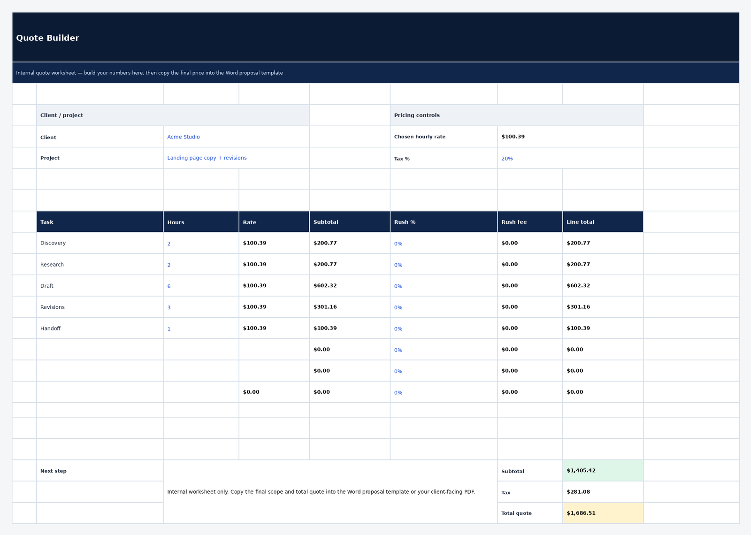The image size is (751, 535).
Task: Click the Rush % cell for Handoff
Action: coord(398,329)
